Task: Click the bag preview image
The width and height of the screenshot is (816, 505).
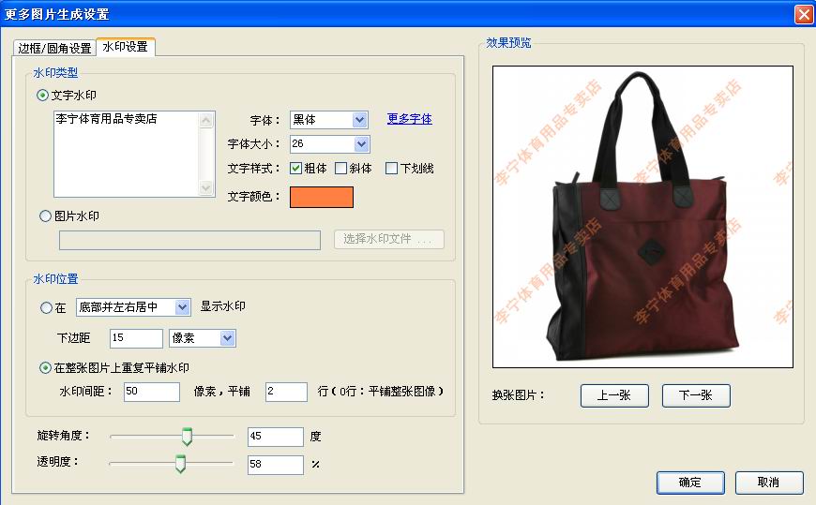Action: click(642, 216)
